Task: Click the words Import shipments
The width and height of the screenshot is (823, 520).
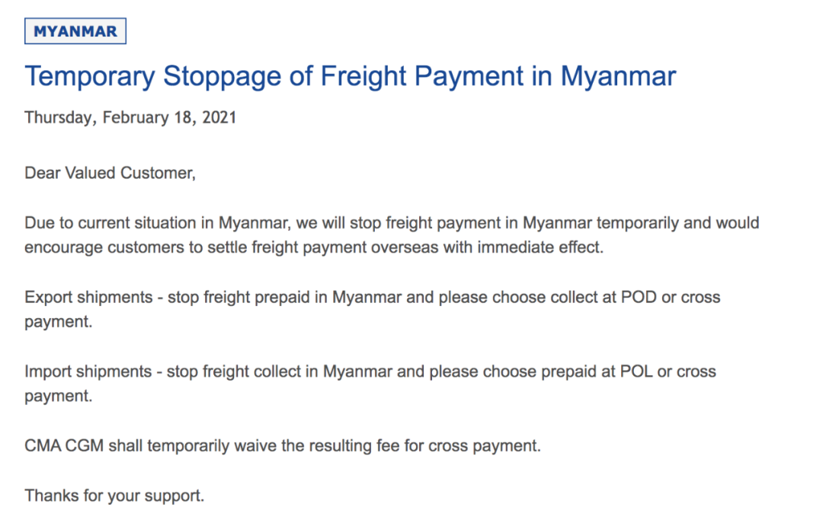Action: point(88,372)
